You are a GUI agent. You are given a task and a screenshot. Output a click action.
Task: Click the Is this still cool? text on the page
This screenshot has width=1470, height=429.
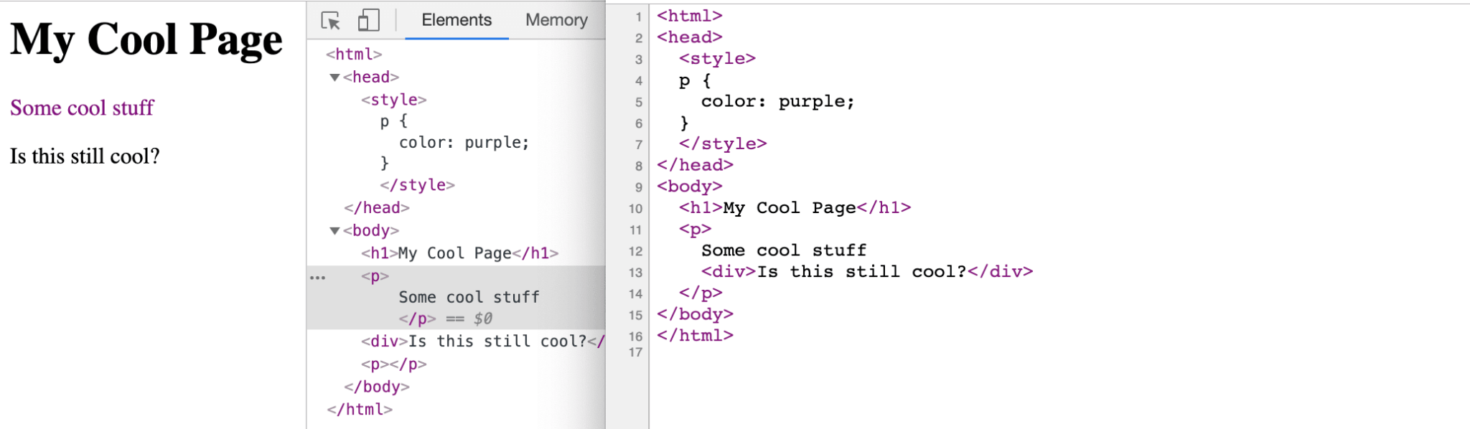coord(85,156)
